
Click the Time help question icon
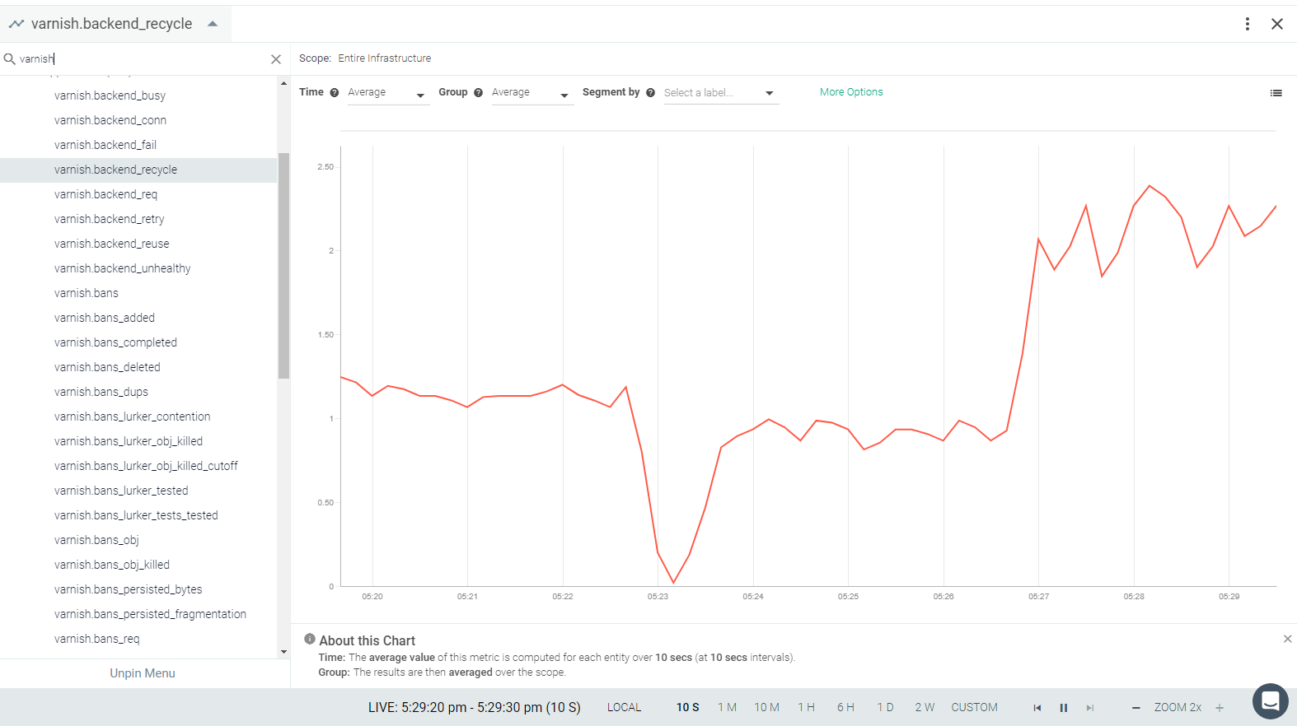pos(335,93)
